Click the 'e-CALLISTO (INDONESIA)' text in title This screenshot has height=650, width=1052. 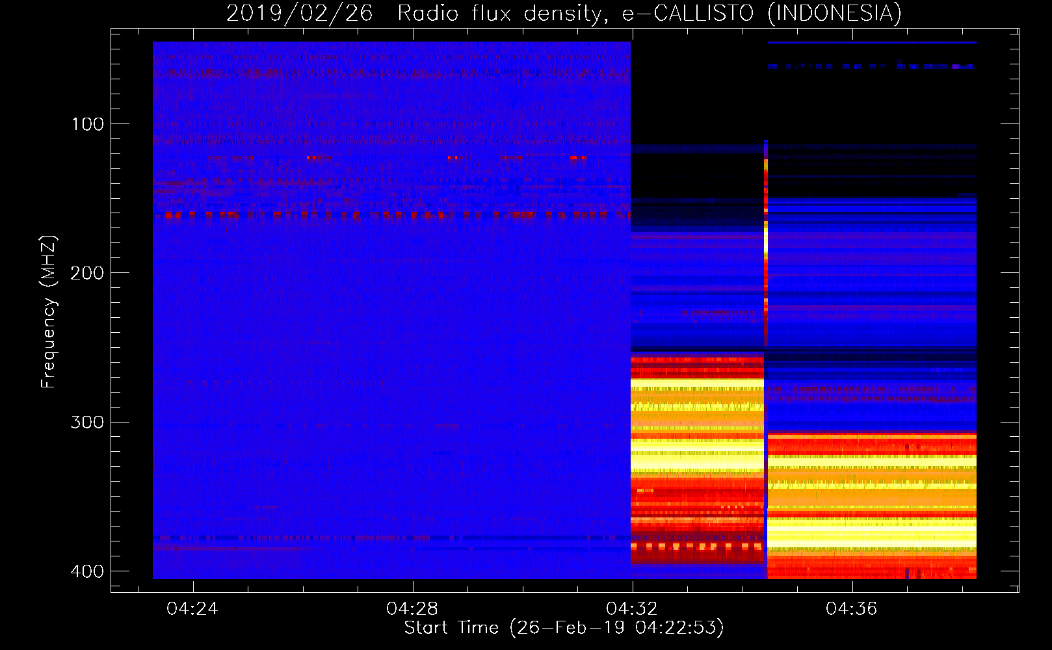(x=762, y=13)
